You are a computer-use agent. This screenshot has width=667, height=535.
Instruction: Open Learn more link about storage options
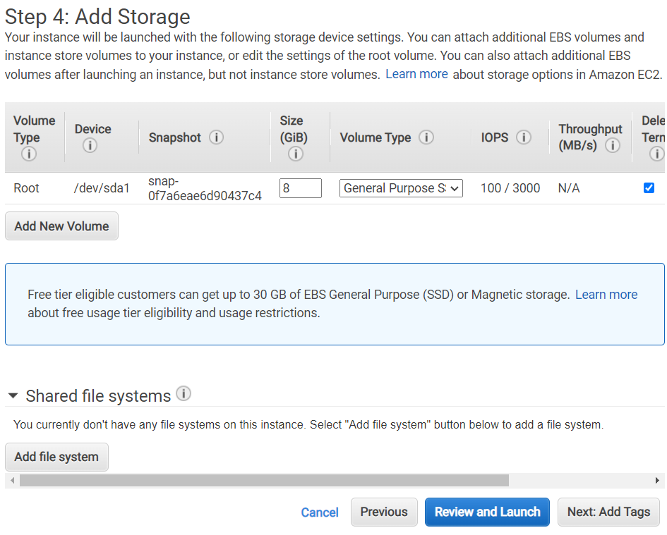[x=416, y=74]
